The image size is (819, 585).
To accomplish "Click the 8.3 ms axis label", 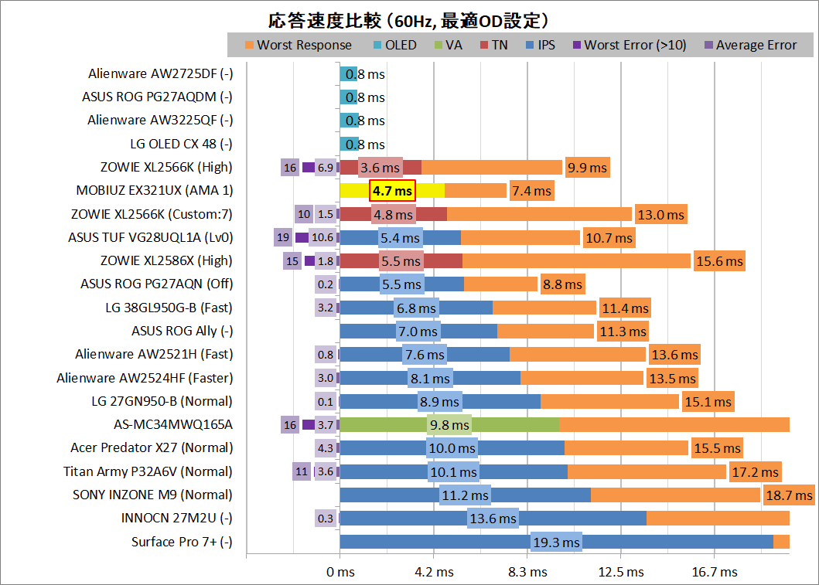I will pos(527,572).
